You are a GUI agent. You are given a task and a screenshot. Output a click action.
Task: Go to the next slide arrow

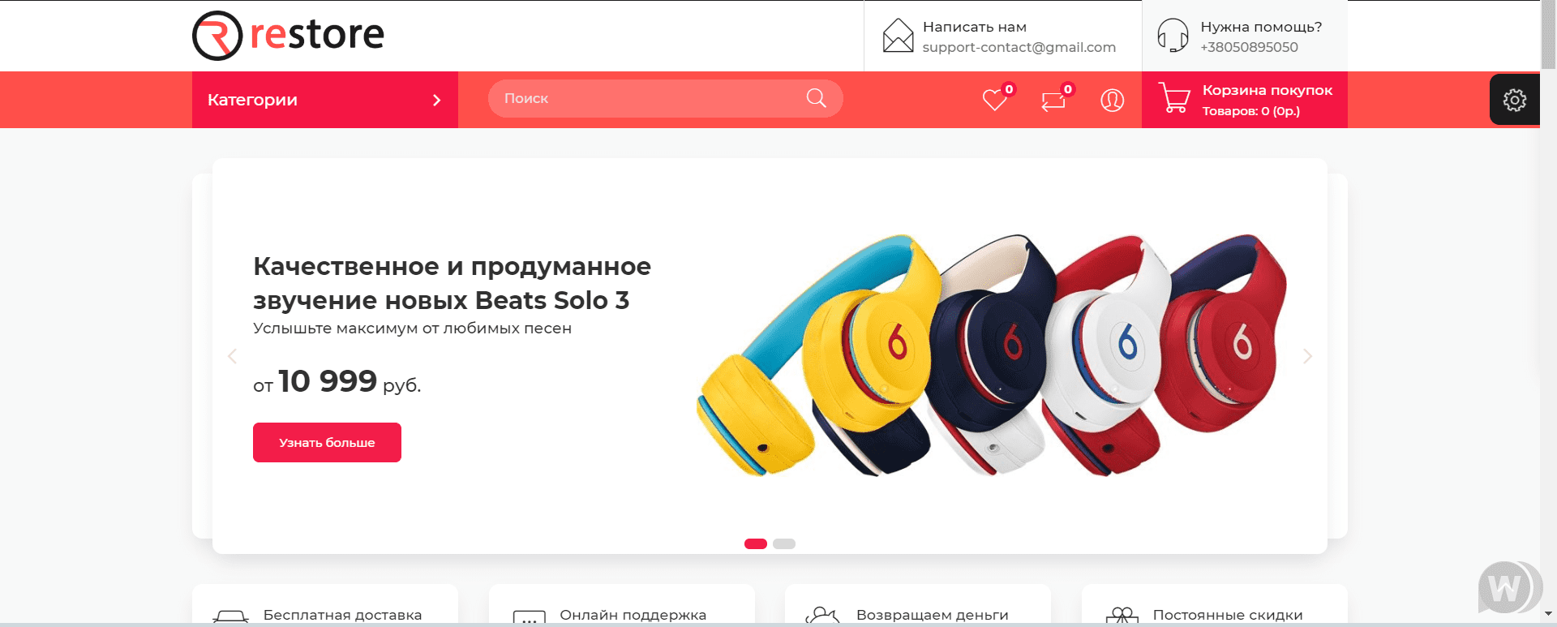pyautogui.click(x=1307, y=356)
